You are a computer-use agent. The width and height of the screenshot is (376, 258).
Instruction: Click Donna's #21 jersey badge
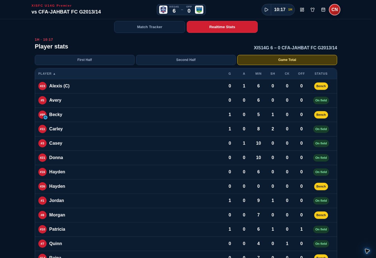(x=42, y=158)
